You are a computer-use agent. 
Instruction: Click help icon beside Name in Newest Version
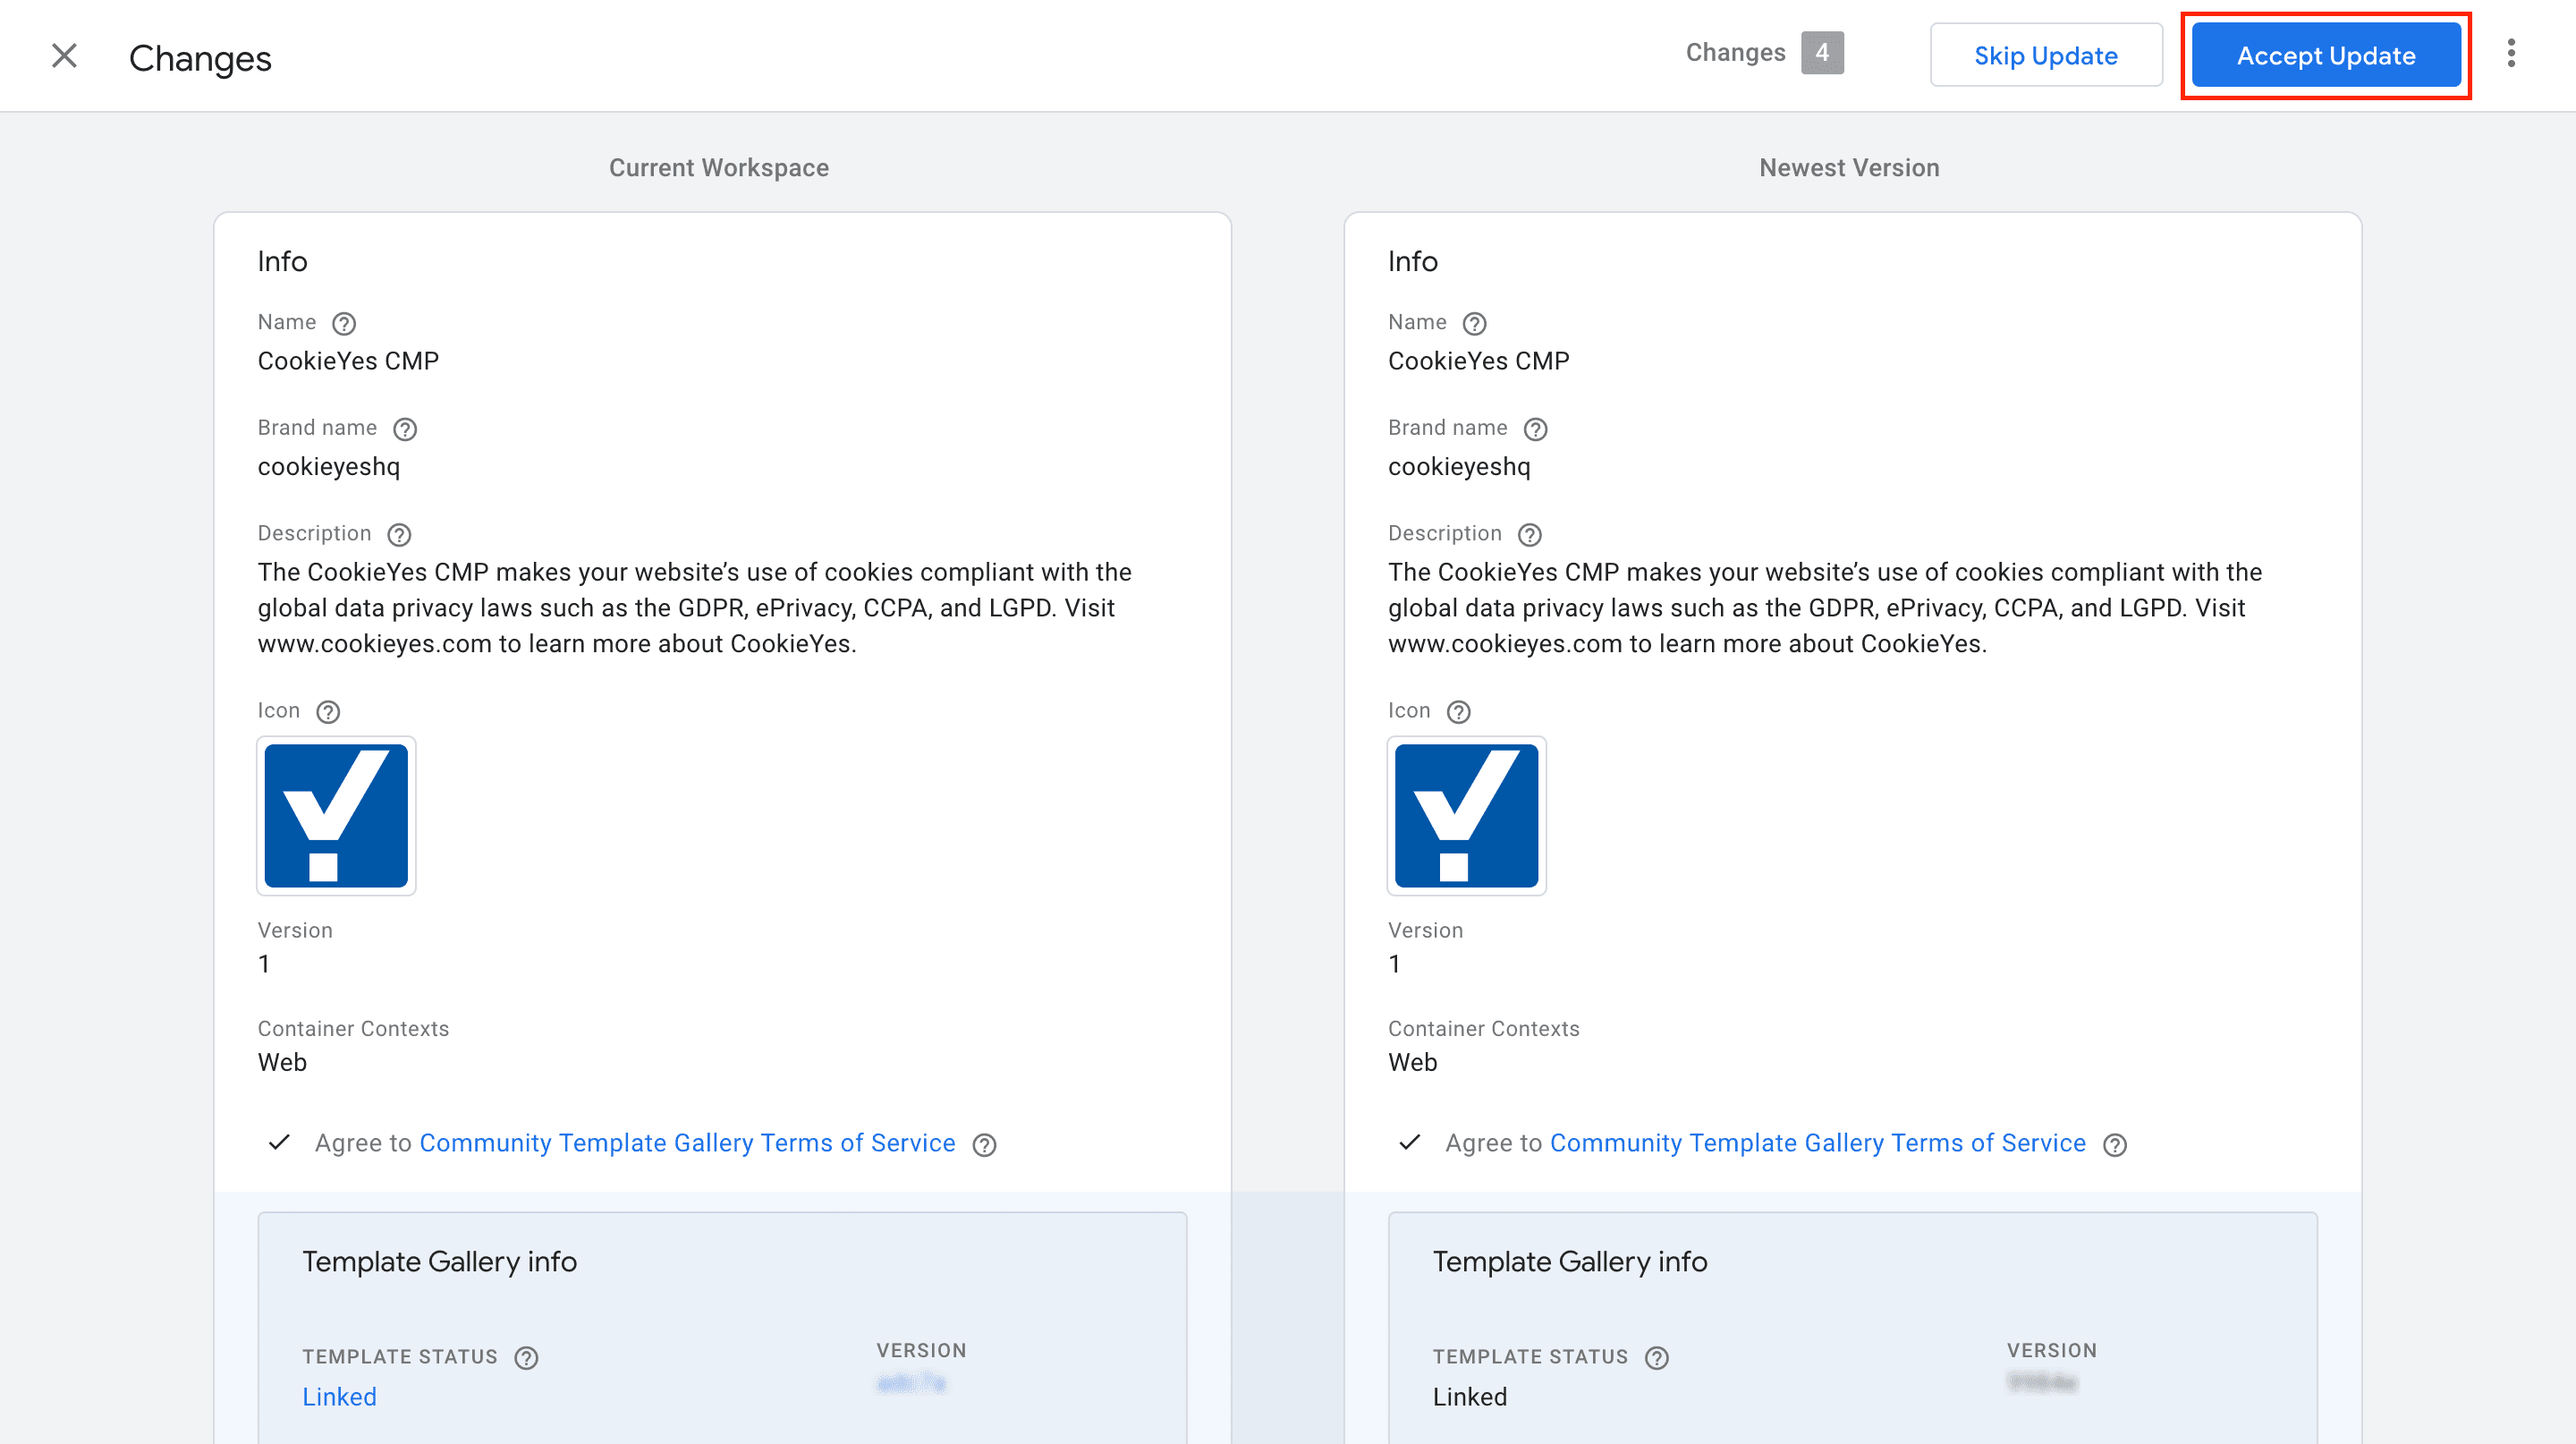pyautogui.click(x=1475, y=323)
